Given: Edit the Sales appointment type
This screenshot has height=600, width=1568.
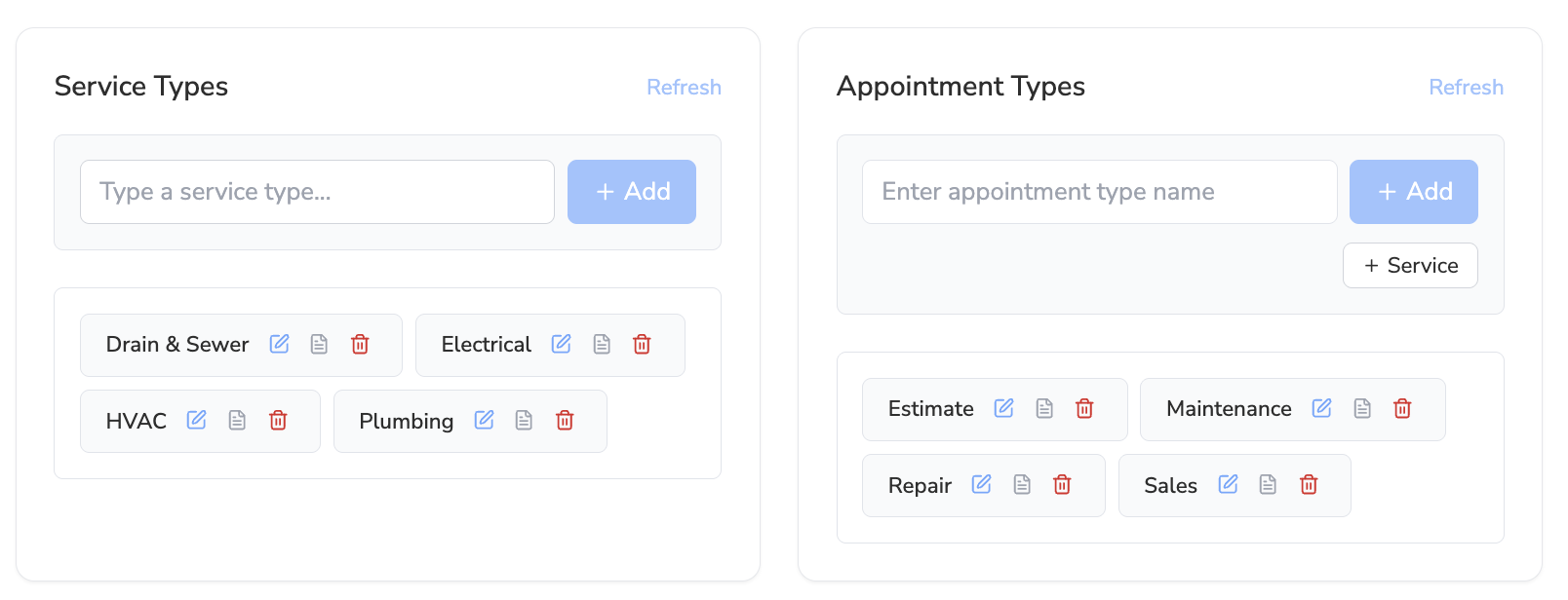Looking at the screenshot, I should point(1228,484).
